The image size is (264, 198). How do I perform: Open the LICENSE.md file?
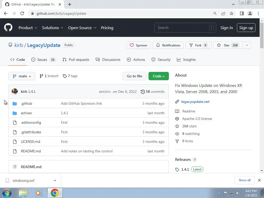pyautogui.click(x=30, y=142)
